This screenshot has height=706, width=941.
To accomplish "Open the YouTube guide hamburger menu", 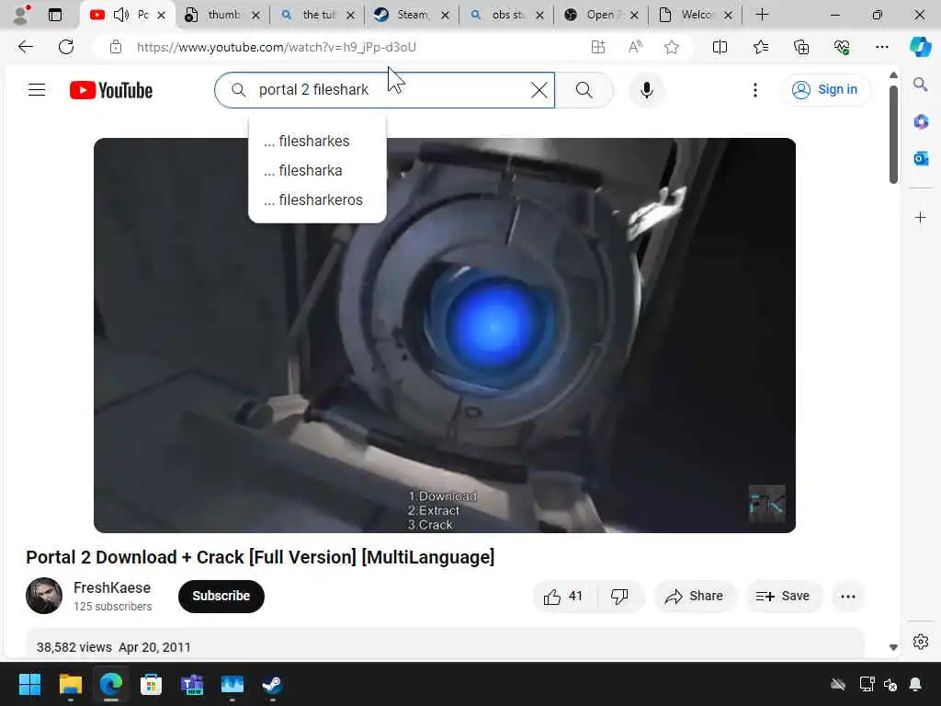I will pos(37,90).
